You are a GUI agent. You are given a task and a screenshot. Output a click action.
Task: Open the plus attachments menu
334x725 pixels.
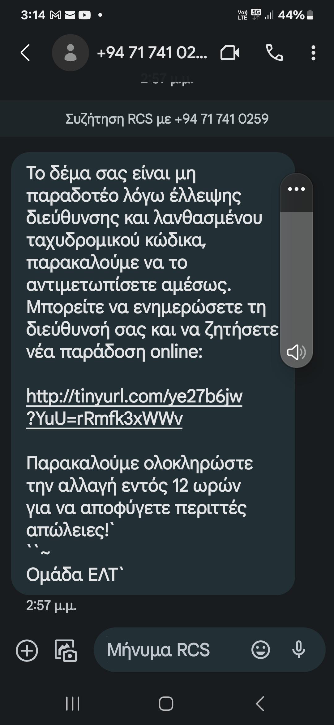[27, 650]
